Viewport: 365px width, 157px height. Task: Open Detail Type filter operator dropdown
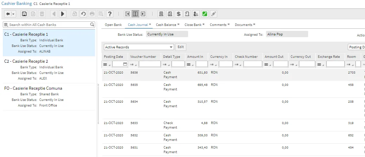click(x=167, y=64)
